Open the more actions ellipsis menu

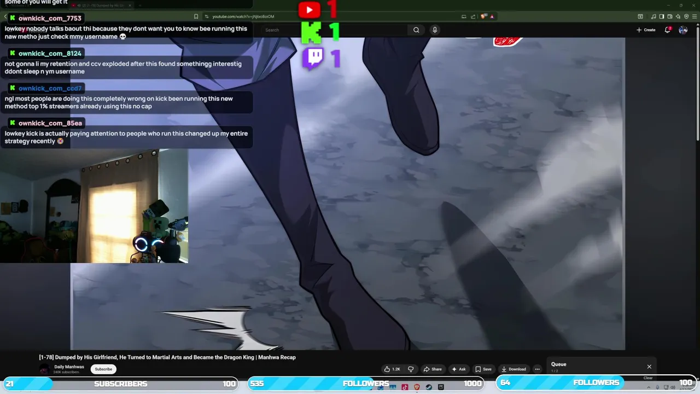pyautogui.click(x=537, y=369)
